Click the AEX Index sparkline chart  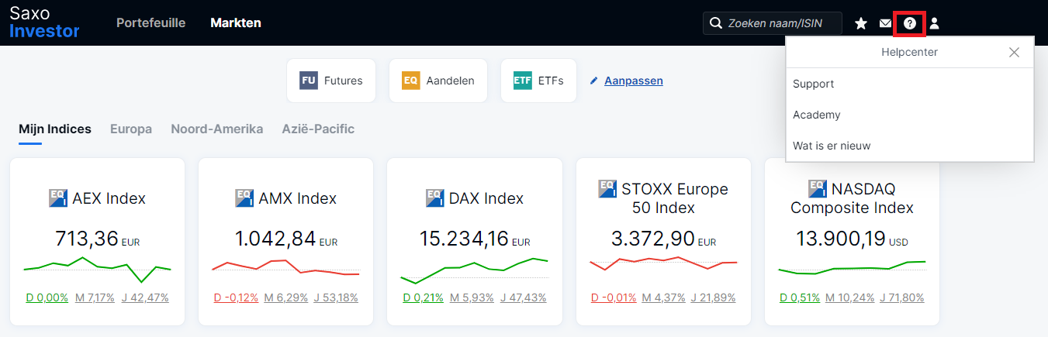point(97,269)
